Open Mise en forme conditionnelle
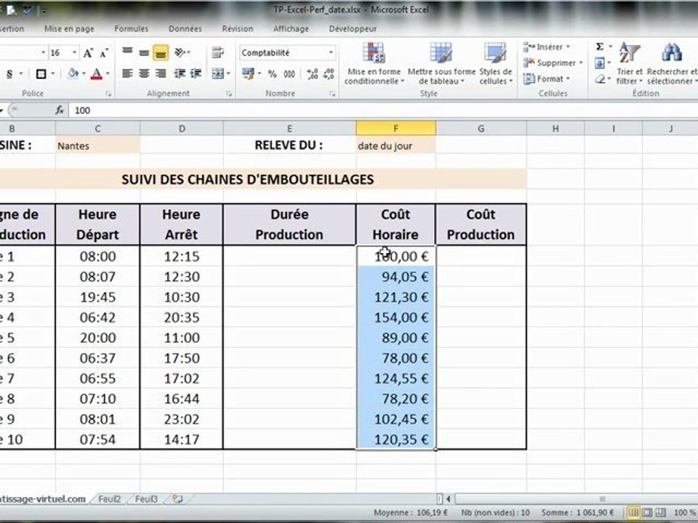 tap(374, 64)
